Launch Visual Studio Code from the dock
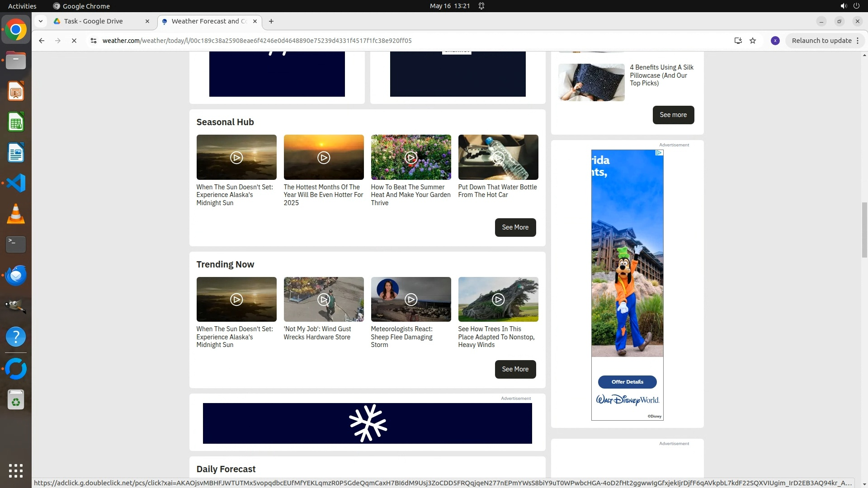868x488 pixels. (16, 183)
